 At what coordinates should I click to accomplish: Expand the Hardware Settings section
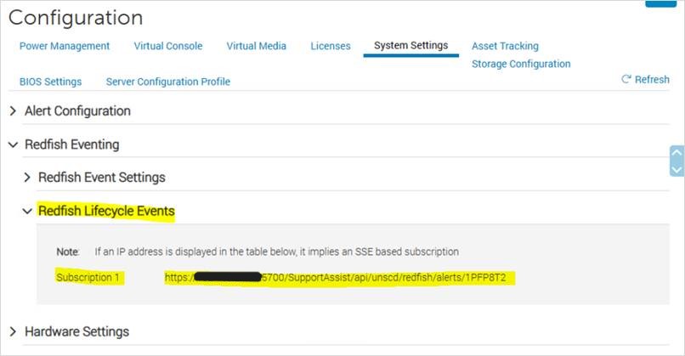(13, 331)
